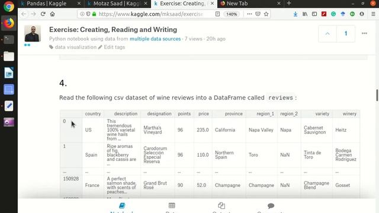Image resolution: width=379 pixels, height=213 pixels.
Task: Open the Firefox downloads arrow
Action: 296,14
